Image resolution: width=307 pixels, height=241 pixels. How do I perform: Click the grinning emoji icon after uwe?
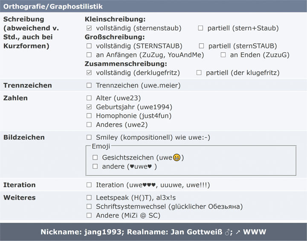pos(177,157)
